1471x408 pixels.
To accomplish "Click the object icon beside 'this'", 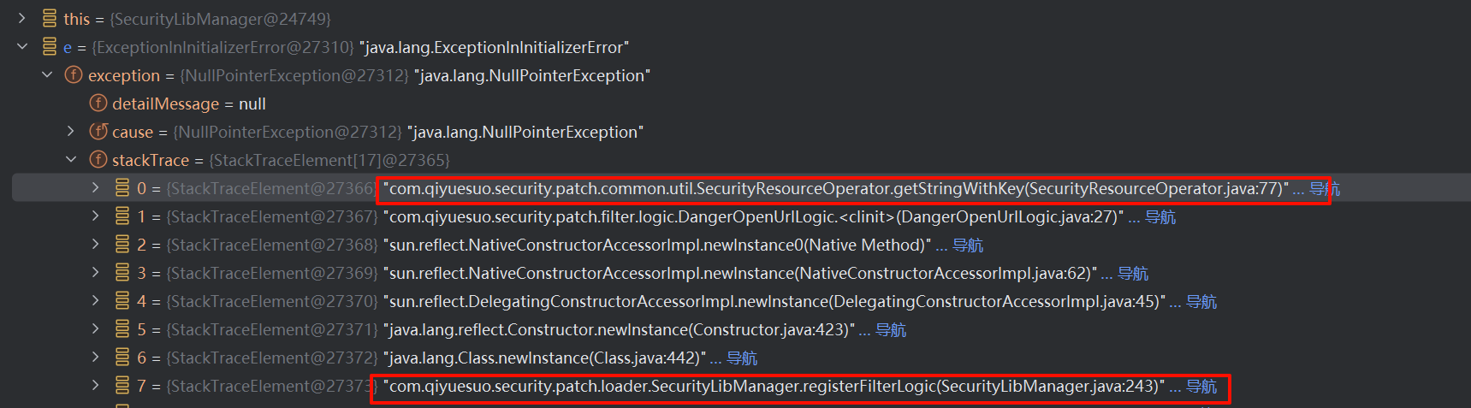I will point(50,19).
